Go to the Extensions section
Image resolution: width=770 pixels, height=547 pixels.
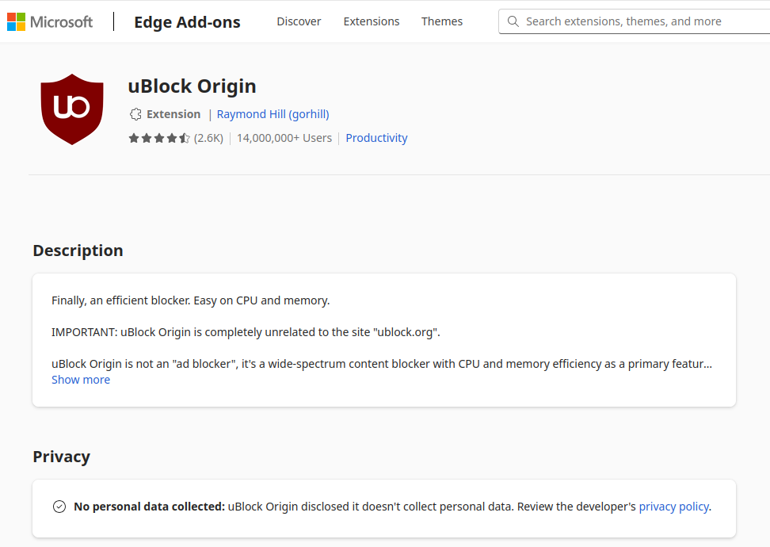pos(372,21)
